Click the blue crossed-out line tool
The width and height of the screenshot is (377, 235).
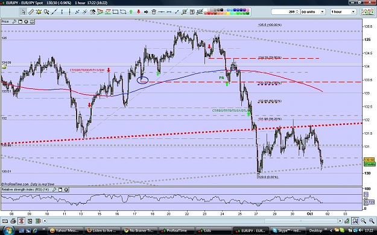(x=84, y=12)
